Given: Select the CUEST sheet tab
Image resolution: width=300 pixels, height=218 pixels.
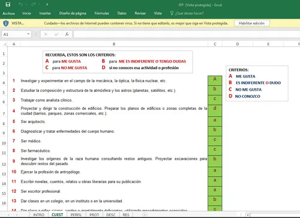Looking at the screenshot, I should (x=58, y=215).
